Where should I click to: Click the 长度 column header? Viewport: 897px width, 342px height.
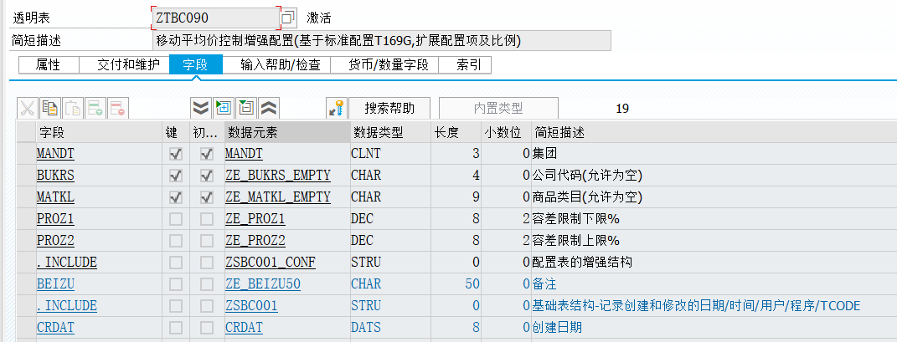click(456, 132)
